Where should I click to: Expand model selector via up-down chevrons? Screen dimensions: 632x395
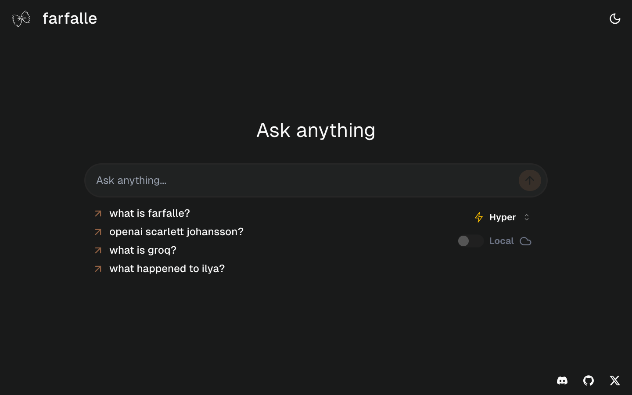[x=527, y=217]
